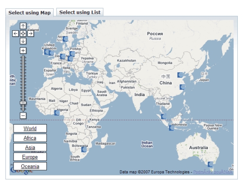Show the World map view
Image resolution: width=243 pixels, height=185 pixels.
coord(30,128)
